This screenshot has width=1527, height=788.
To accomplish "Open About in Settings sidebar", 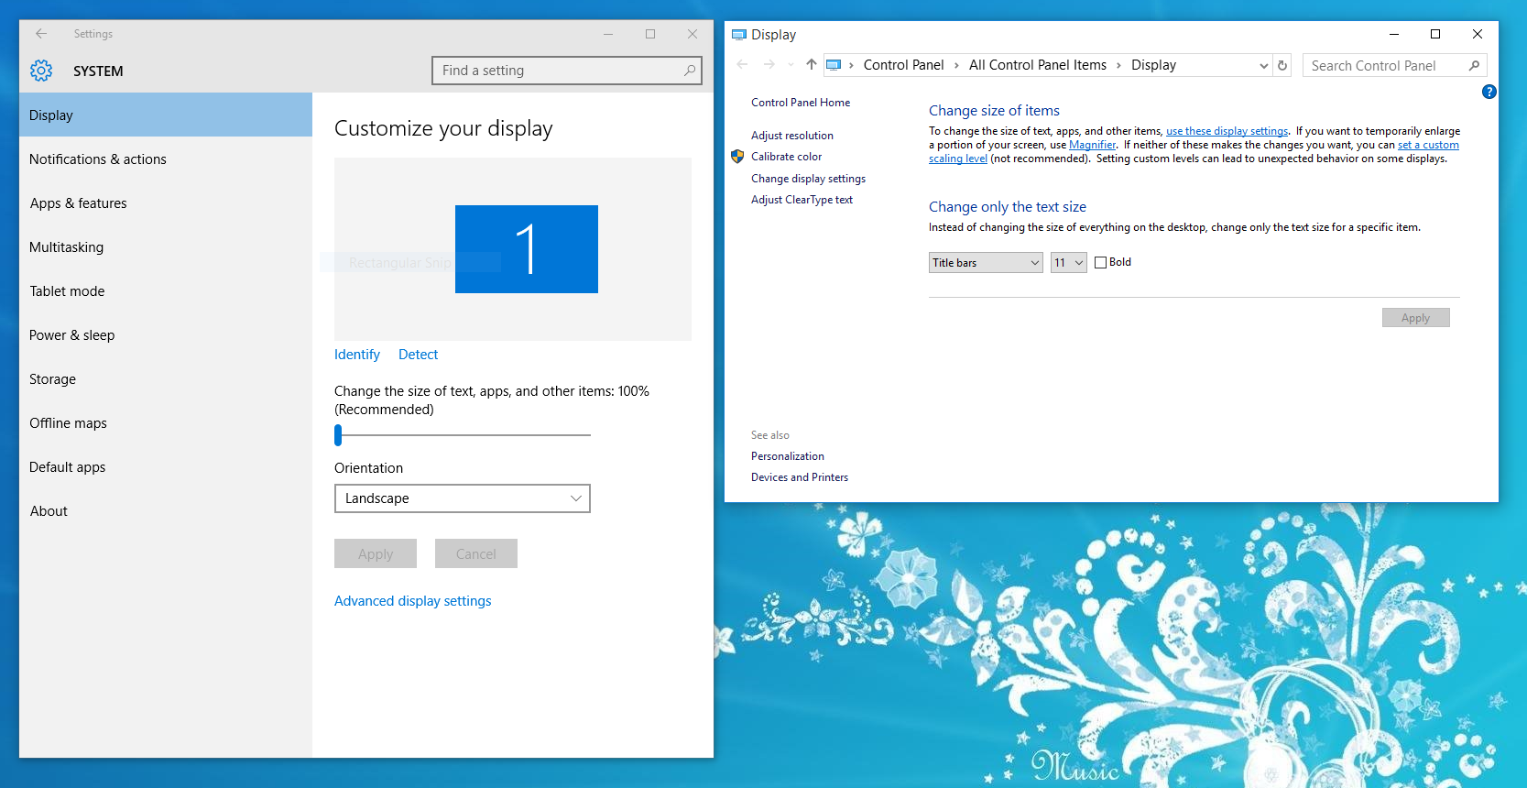I will [166, 510].
